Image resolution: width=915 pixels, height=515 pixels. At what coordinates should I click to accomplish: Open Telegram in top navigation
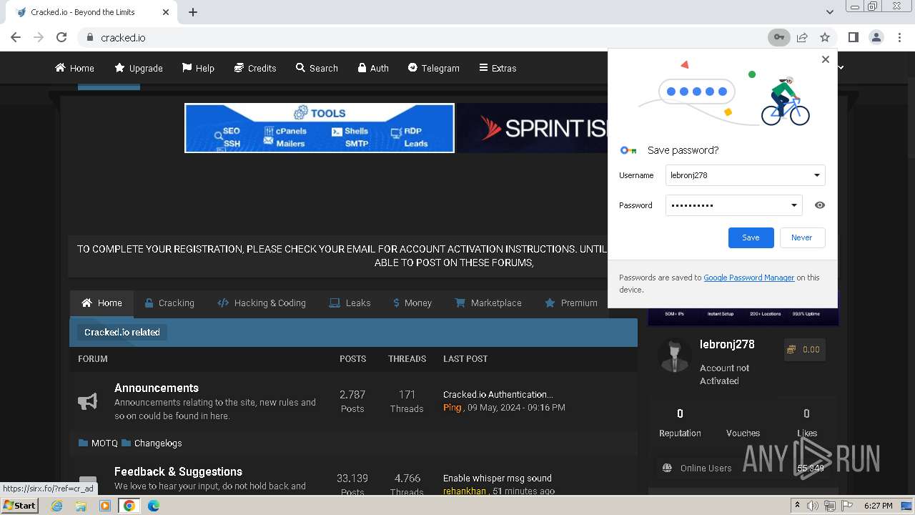(x=434, y=68)
